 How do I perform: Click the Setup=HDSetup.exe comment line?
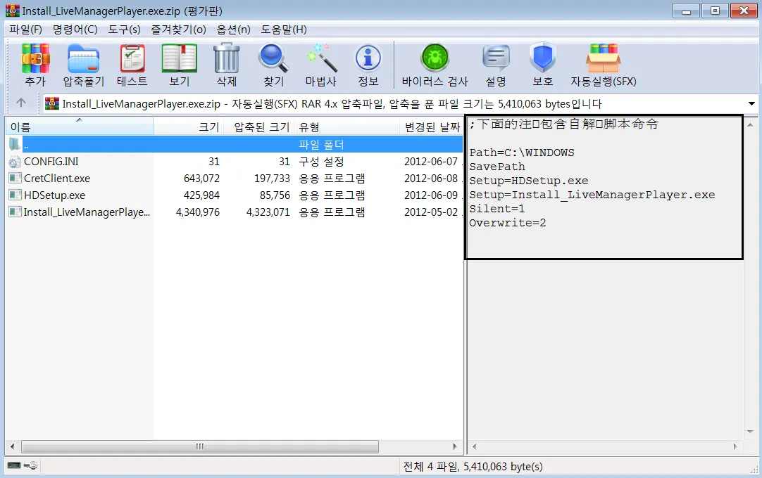(x=528, y=181)
